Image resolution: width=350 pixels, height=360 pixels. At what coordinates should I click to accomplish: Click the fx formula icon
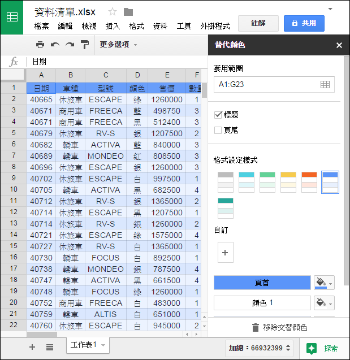[14, 62]
